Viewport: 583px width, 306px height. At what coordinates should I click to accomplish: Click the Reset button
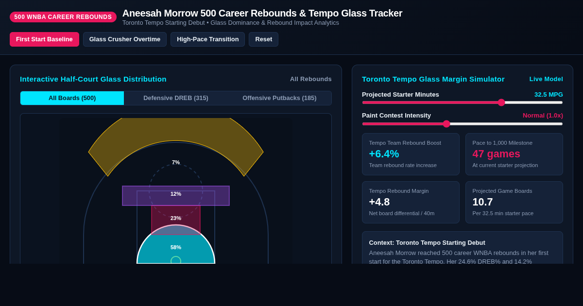tap(263, 39)
